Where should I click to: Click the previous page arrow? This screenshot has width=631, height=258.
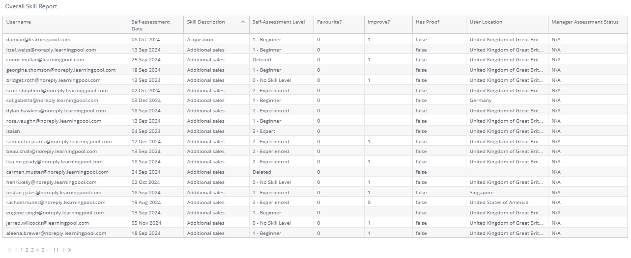(x=16, y=250)
